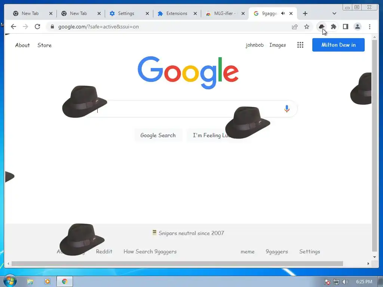
Task: Click the 6:25 PM taskbar clock
Action: (364, 282)
